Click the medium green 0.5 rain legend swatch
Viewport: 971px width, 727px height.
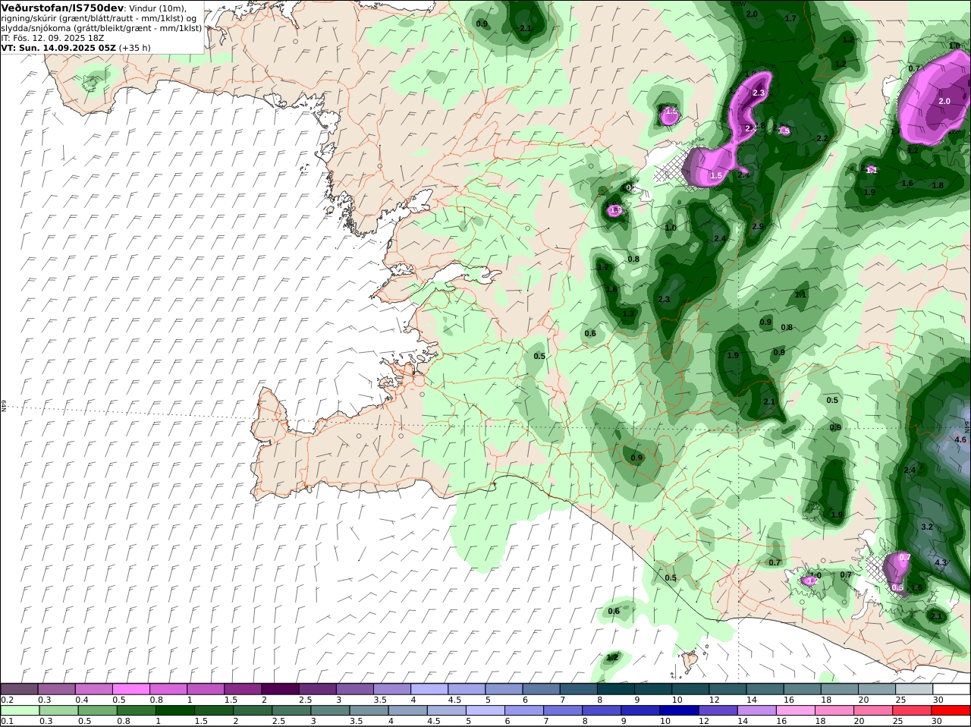tap(97, 710)
